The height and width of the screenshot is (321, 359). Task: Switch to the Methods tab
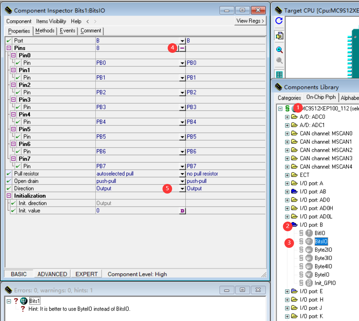coord(45,31)
